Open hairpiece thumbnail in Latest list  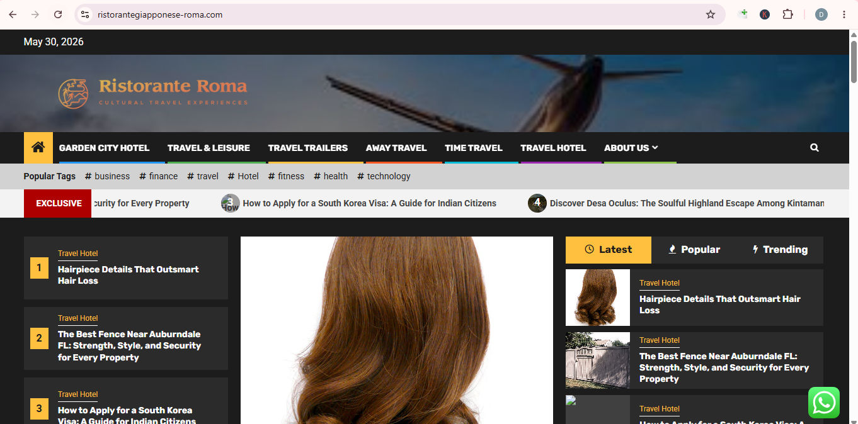point(598,298)
